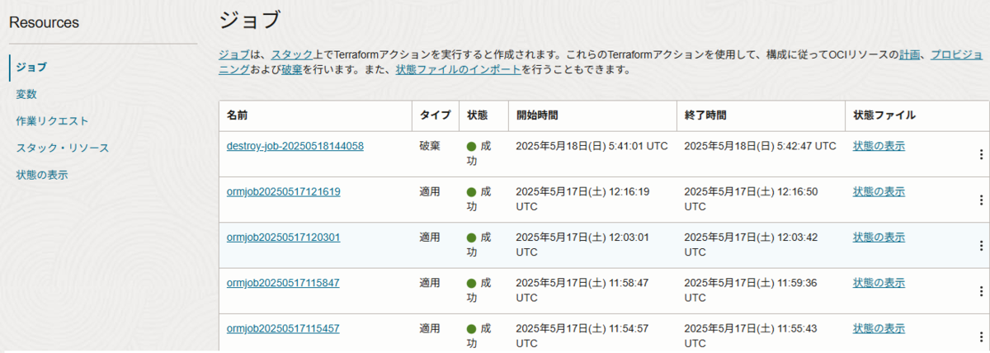990x353 pixels.
Task: Follow the 計画 link in the description
Action: (x=909, y=54)
